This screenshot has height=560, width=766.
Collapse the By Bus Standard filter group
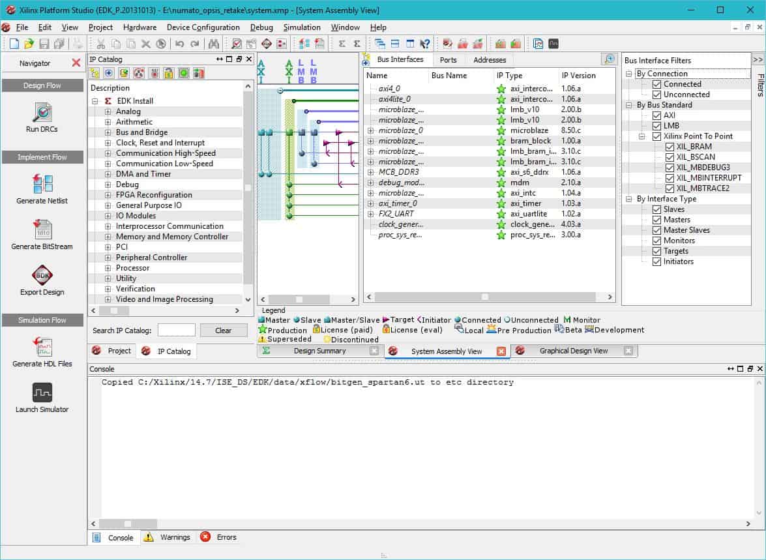(x=629, y=105)
